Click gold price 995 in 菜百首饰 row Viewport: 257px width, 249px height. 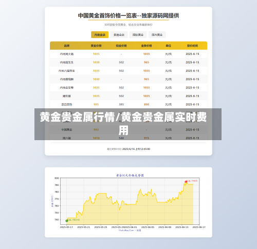pos(96,104)
